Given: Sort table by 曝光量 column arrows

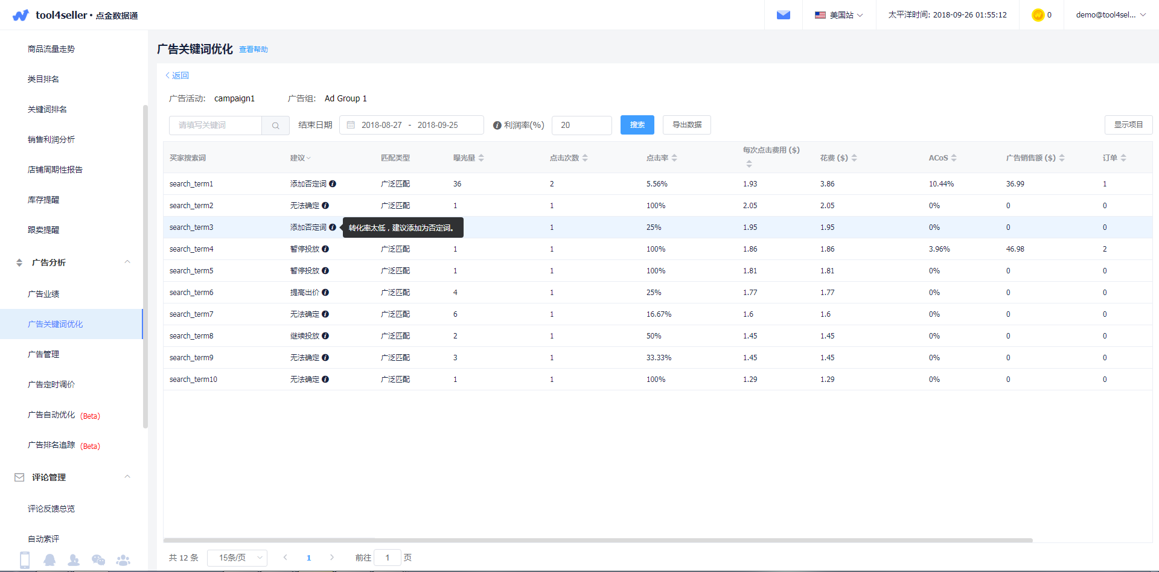Looking at the screenshot, I should [481, 158].
